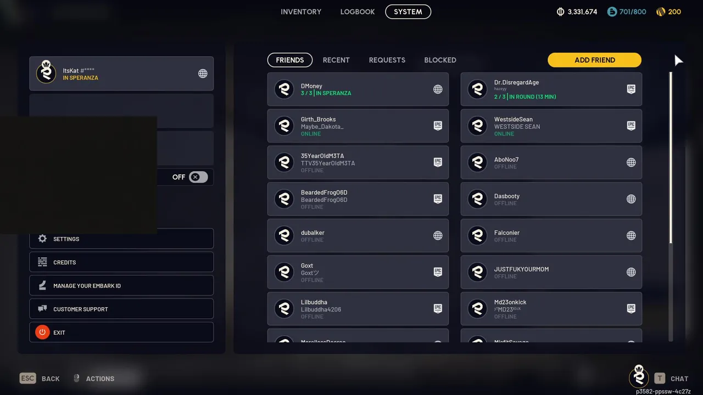Screen dimensions: 703x395
Task: Open the Inventory tab
Action: [x=301, y=12]
